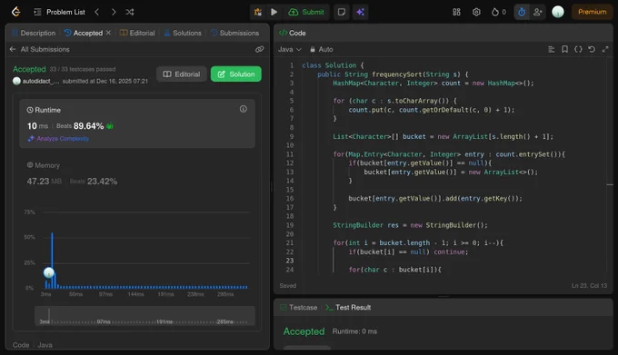Image resolution: width=618 pixels, height=355 pixels.
Task: Toggle fullscreen for the code editor
Action: pos(605,49)
